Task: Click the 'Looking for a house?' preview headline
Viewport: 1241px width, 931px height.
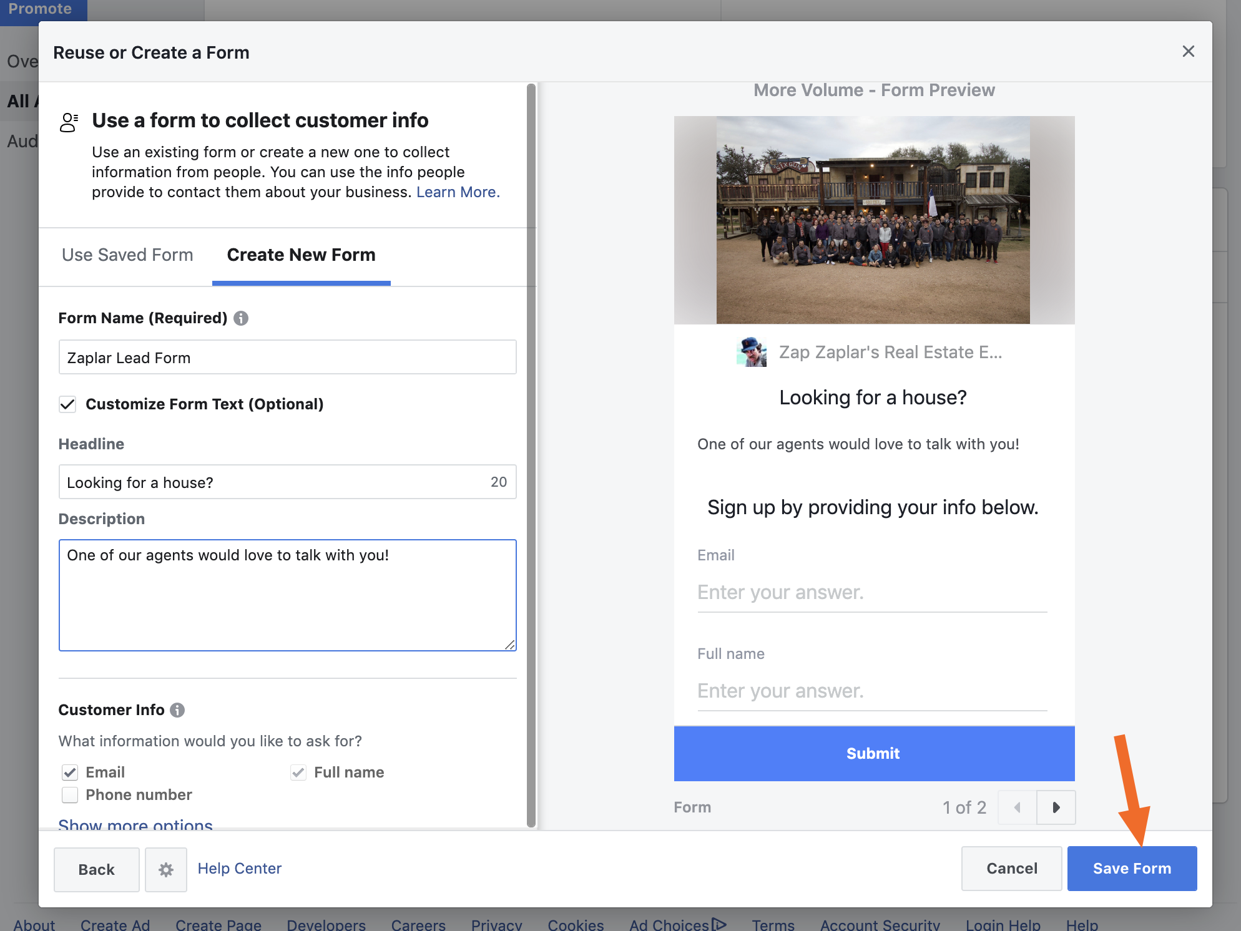Action: pos(873,397)
